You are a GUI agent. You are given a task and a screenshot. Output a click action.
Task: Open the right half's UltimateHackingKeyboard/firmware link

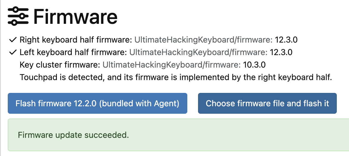(203, 40)
